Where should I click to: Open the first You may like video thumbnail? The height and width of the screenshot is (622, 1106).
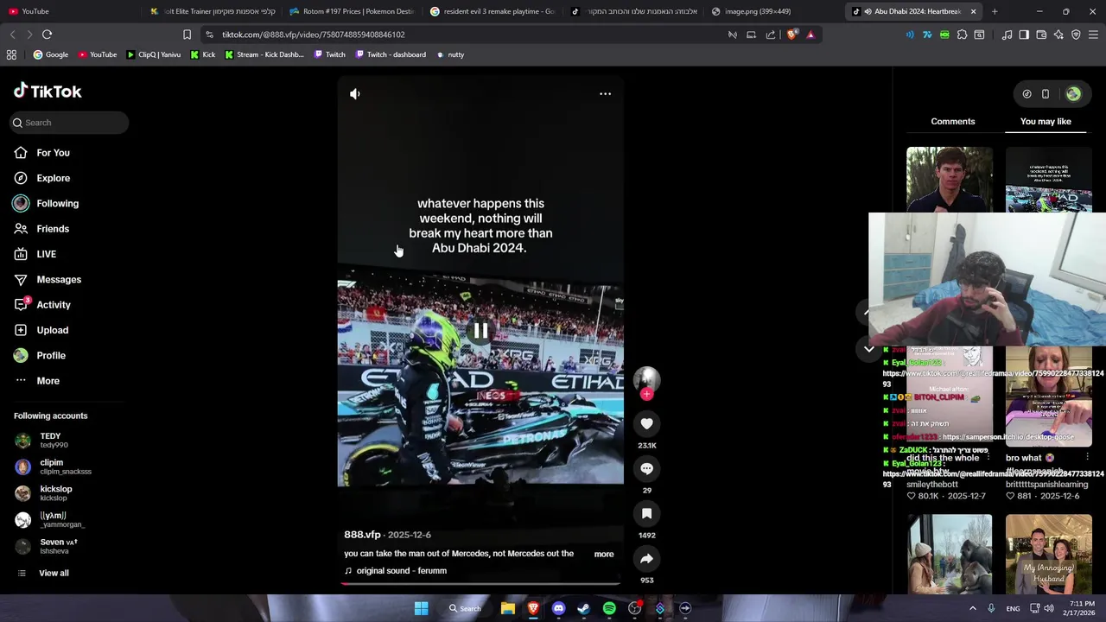click(x=950, y=180)
